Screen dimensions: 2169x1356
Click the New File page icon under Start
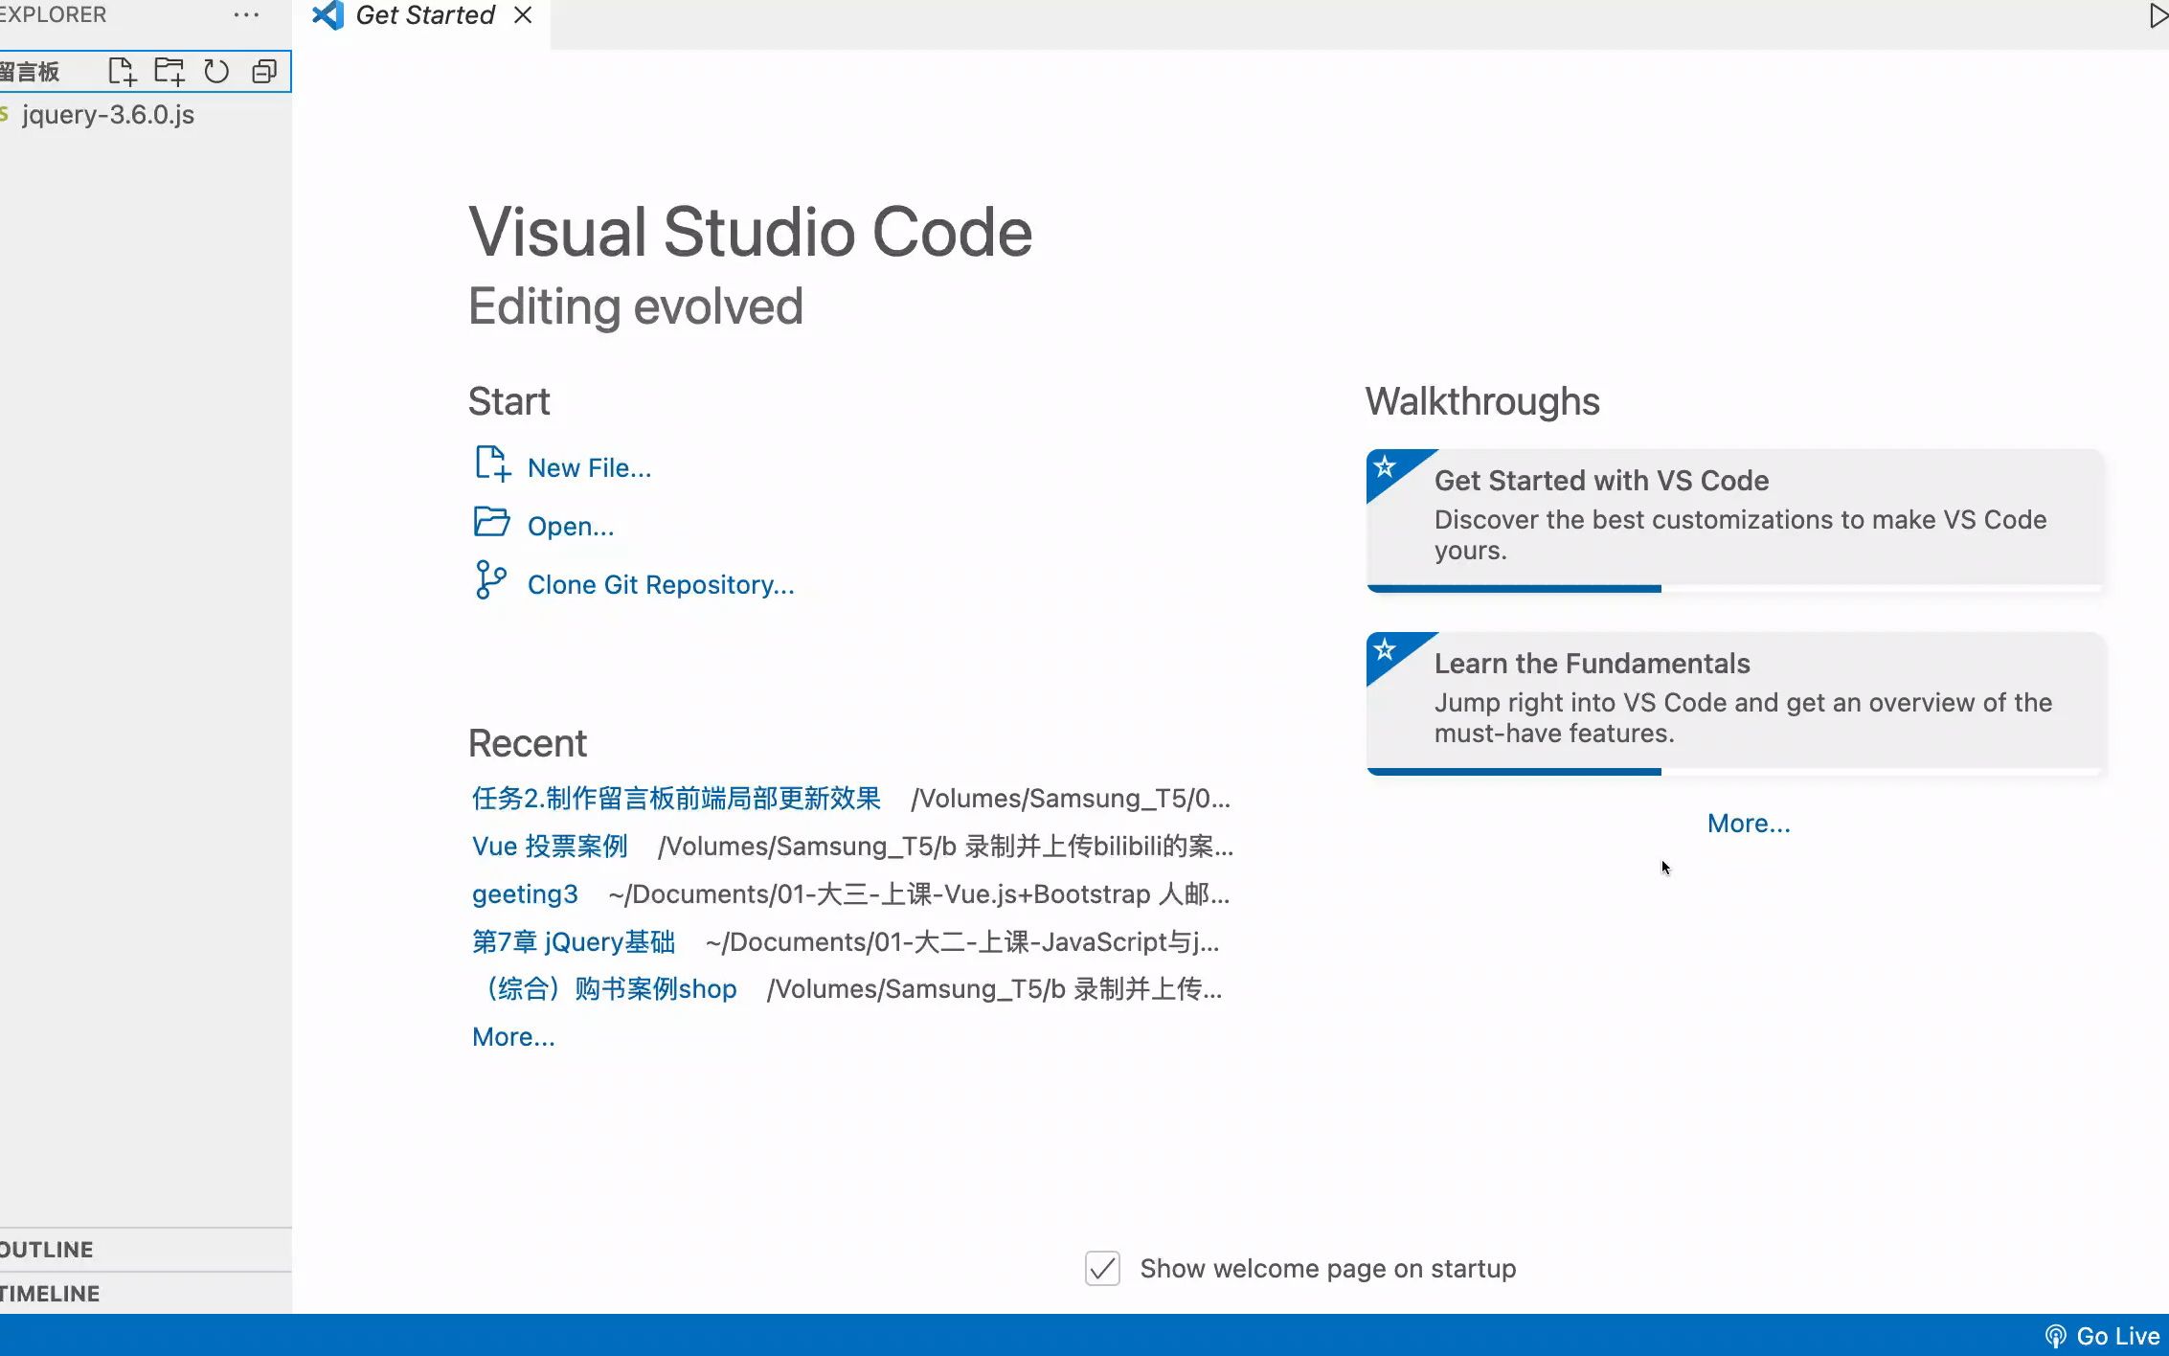[x=492, y=464]
